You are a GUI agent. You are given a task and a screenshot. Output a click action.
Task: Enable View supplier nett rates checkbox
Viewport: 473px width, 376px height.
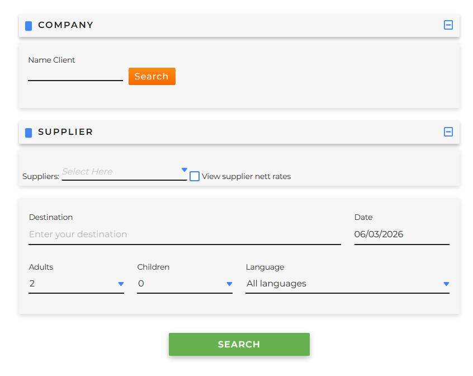point(195,176)
